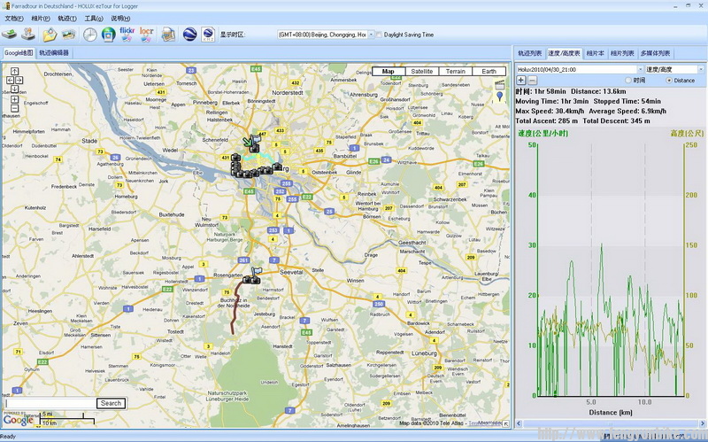708x442 pixels.
Task: Click the chart zoom out minus button
Action: click(x=532, y=80)
